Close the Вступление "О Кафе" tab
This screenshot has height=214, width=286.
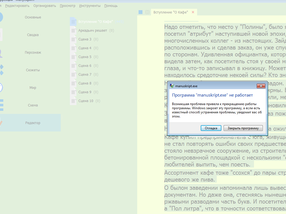pyautogui.click(x=193, y=12)
